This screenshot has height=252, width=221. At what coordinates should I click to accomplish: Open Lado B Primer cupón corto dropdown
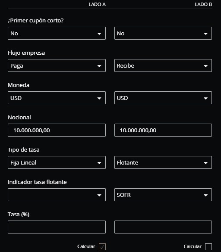163,33
